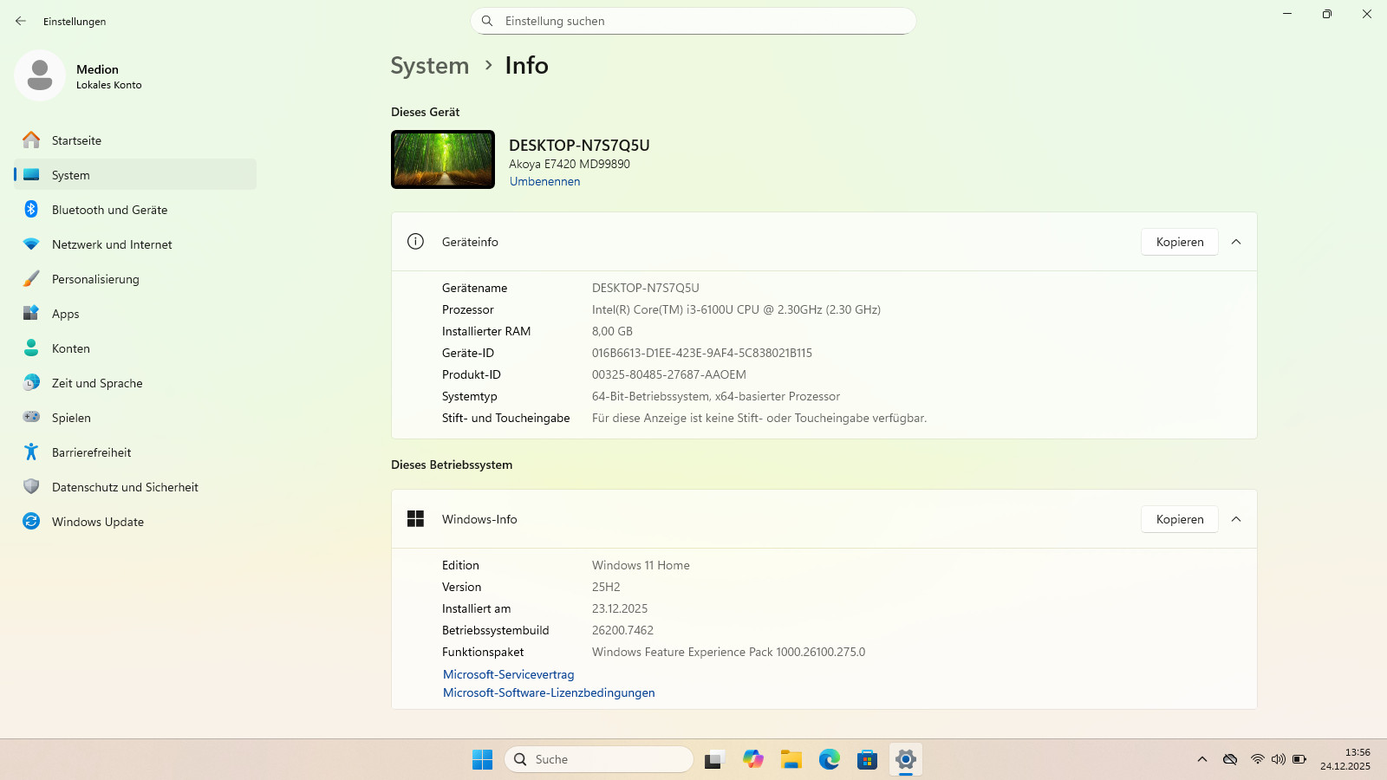The height and width of the screenshot is (780, 1387).
Task: Click the info circle icon beside Geräteinfo
Action: 416,242
